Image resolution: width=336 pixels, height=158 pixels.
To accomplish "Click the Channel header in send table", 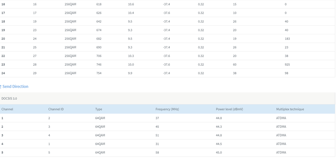I will pos(7,109).
